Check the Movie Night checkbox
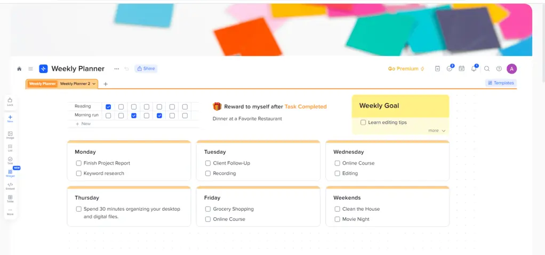The image size is (545, 255). [337, 219]
